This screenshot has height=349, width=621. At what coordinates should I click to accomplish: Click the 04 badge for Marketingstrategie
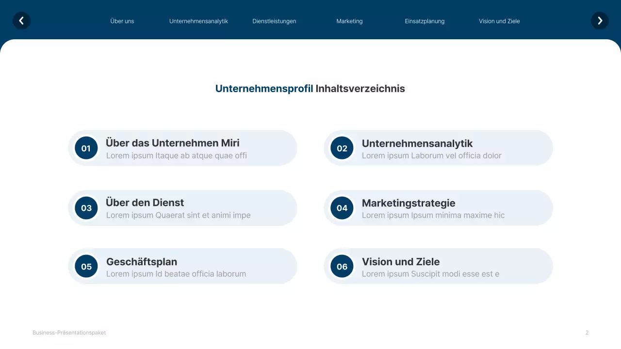pyautogui.click(x=342, y=208)
